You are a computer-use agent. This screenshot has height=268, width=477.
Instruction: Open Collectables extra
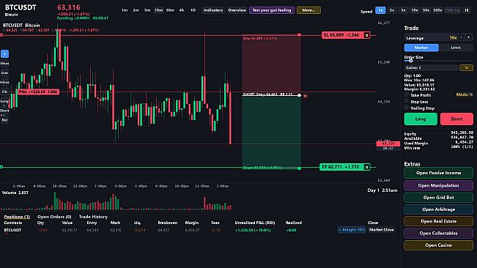(438, 233)
